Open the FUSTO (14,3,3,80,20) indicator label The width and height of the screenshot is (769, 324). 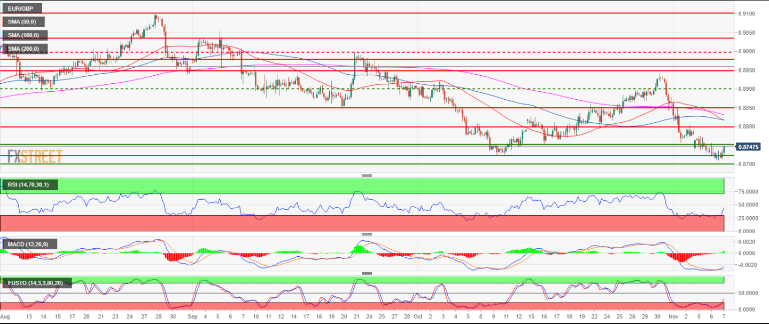(35, 283)
